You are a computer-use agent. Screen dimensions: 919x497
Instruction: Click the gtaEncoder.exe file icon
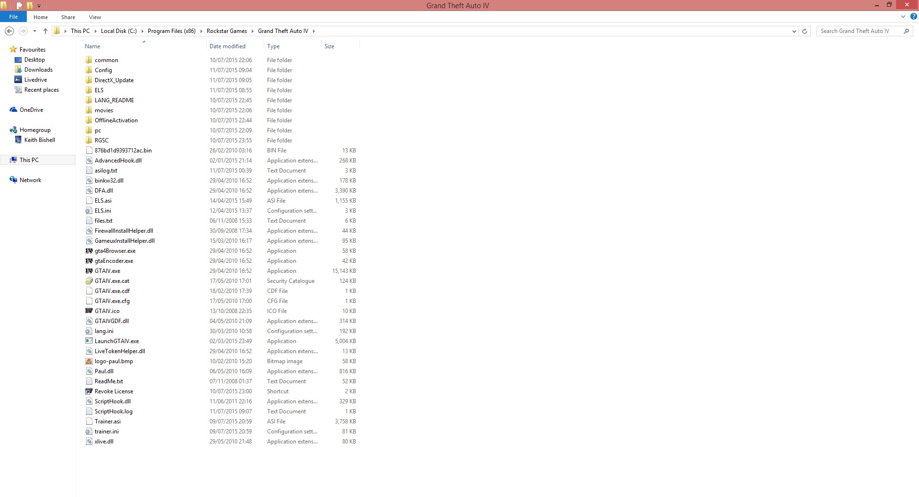click(89, 261)
